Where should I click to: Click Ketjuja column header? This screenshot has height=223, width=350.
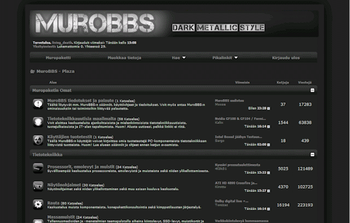click(x=283, y=82)
